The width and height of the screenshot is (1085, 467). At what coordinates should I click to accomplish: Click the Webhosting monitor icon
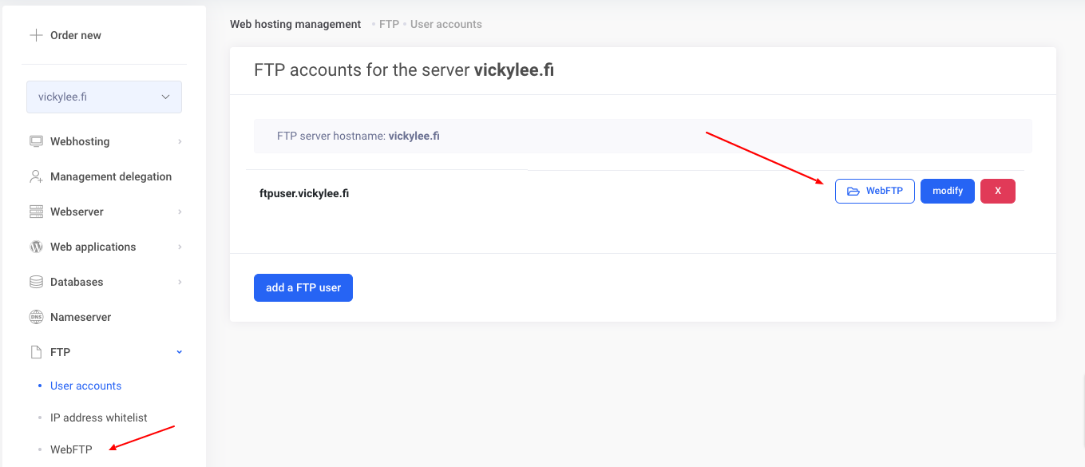click(36, 141)
